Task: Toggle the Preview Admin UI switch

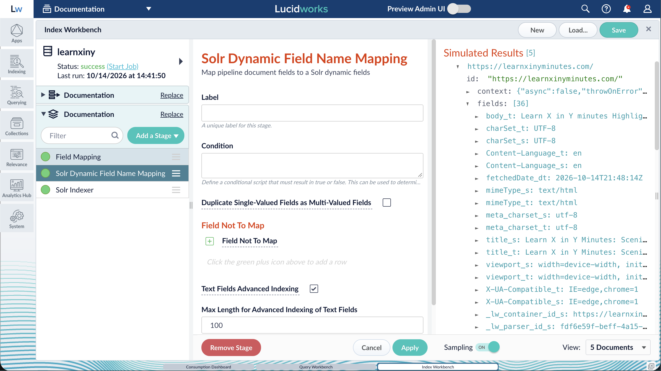Action: click(x=459, y=9)
